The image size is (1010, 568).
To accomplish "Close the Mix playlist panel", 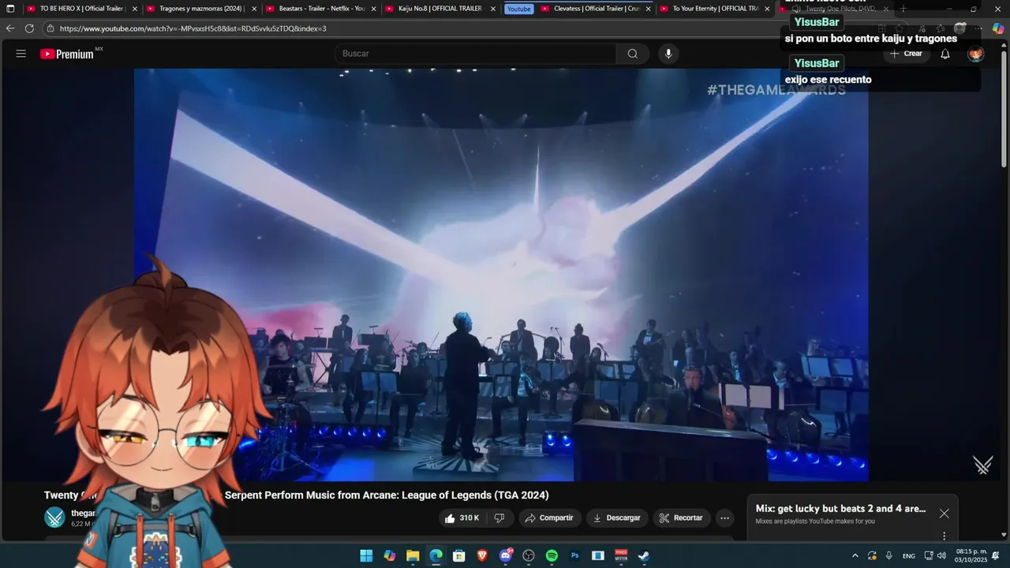I will (x=944, y=514).
